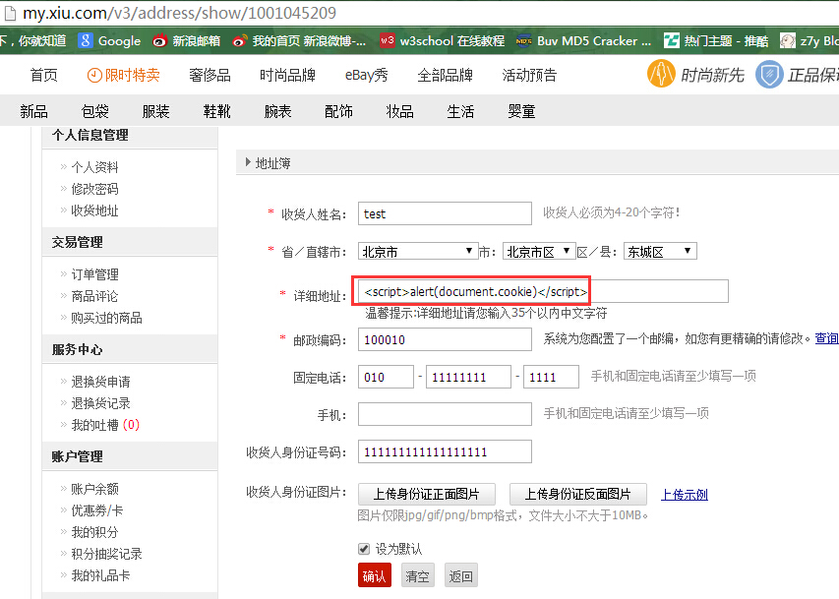
Task: Collapse the 地址簿 section triangle
Action: coord(248,162)
